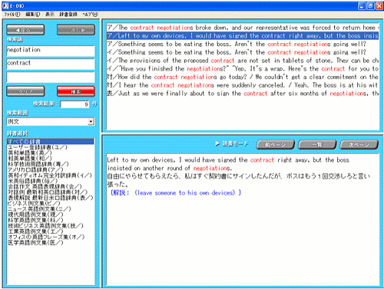The image size is (384, 289).
Task: Select 英和イディオム完全対訳辞典(イ/) in the list
Action: pos(50,175)
